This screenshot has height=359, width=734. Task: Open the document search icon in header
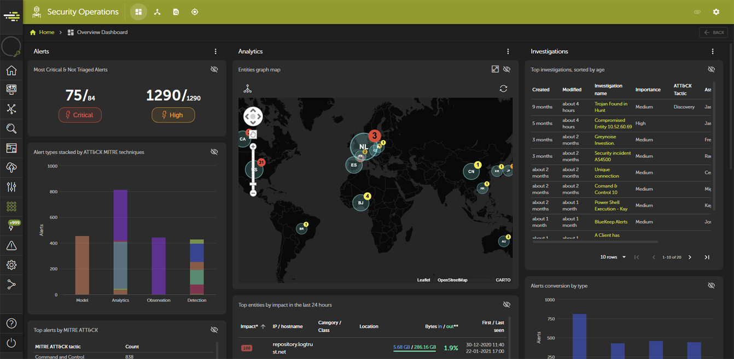click(x=176, y=11)
